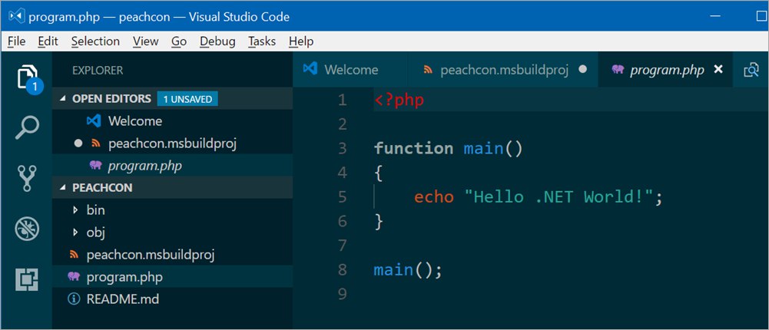
Task: Click line number 5 in the gutter
Action: click(x=342, y=196)
